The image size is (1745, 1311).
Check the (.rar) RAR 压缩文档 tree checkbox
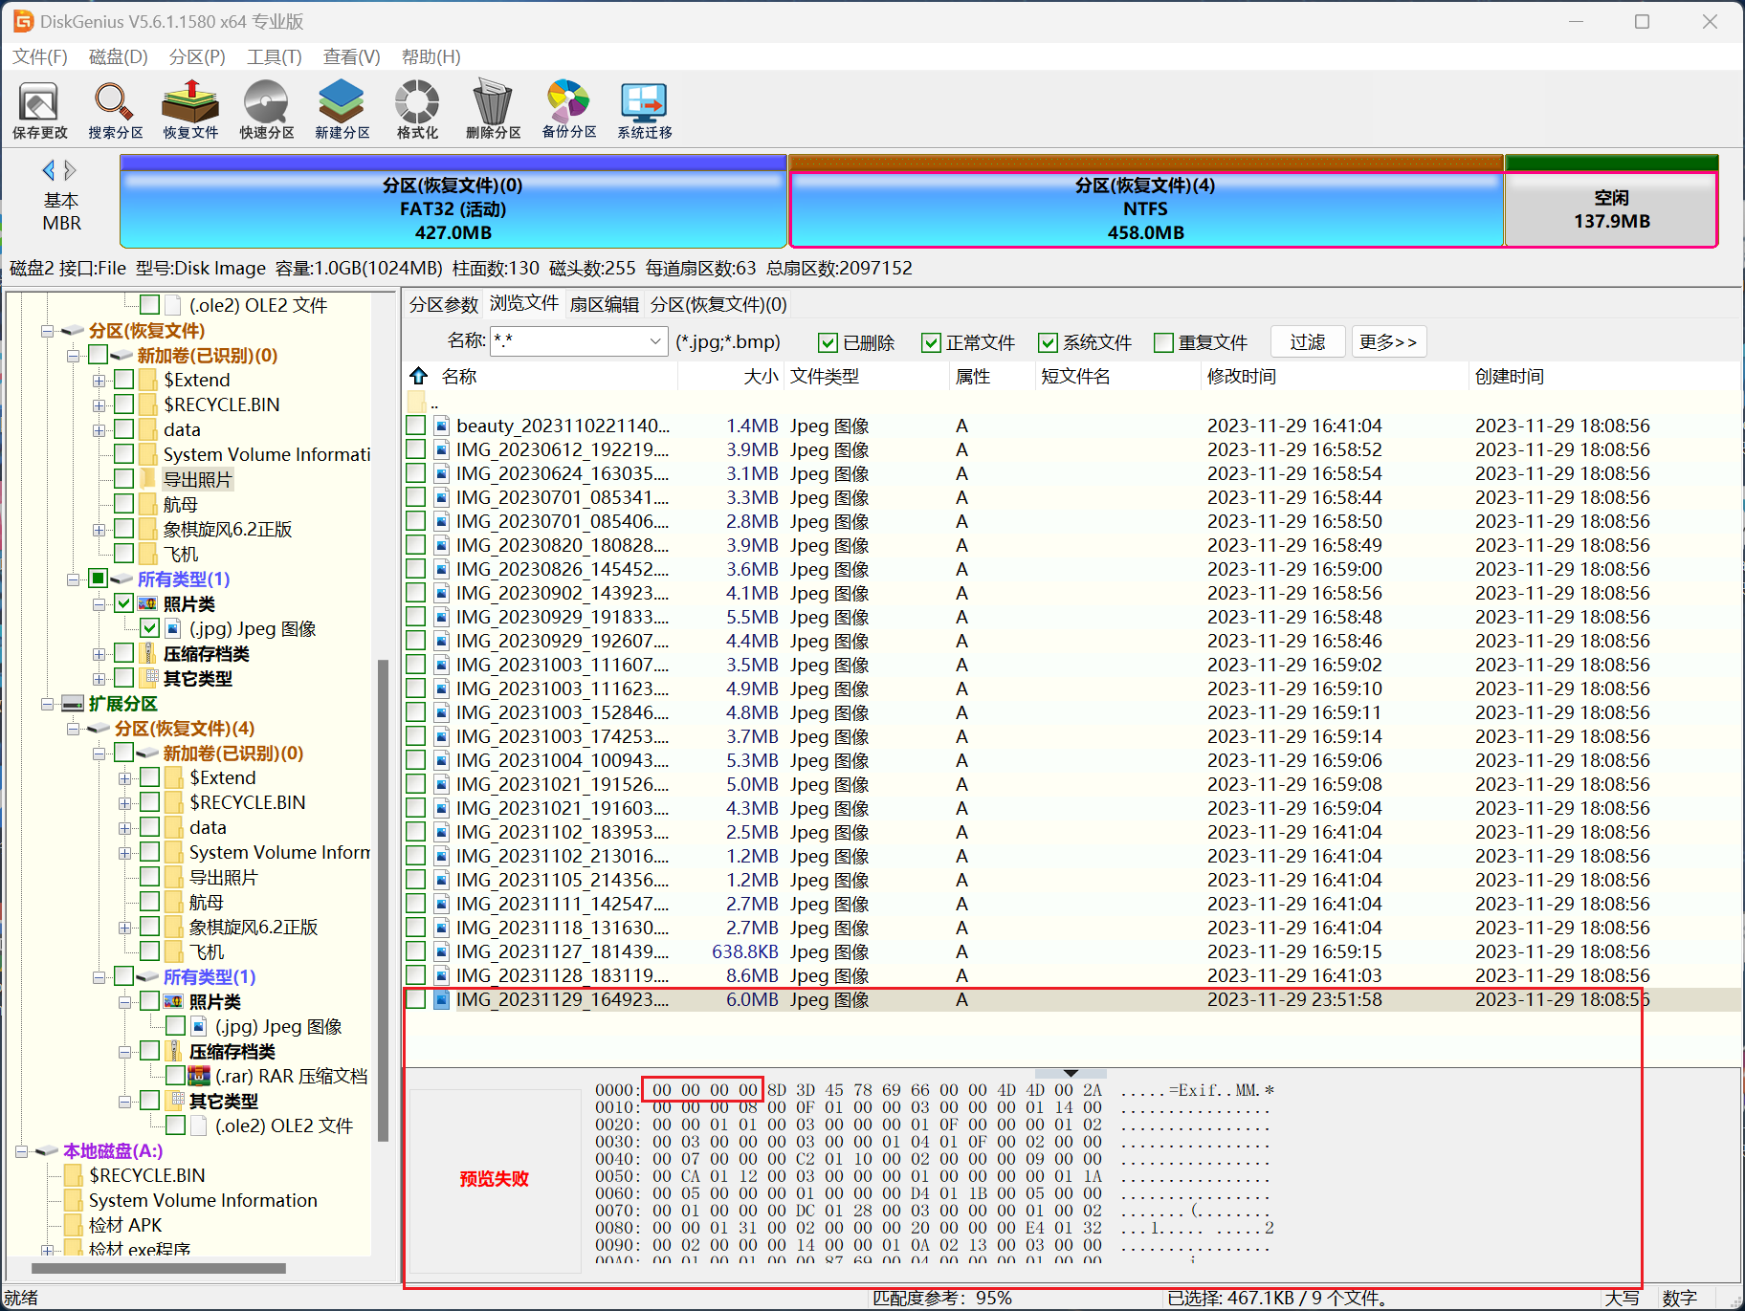pos(175,1076)
